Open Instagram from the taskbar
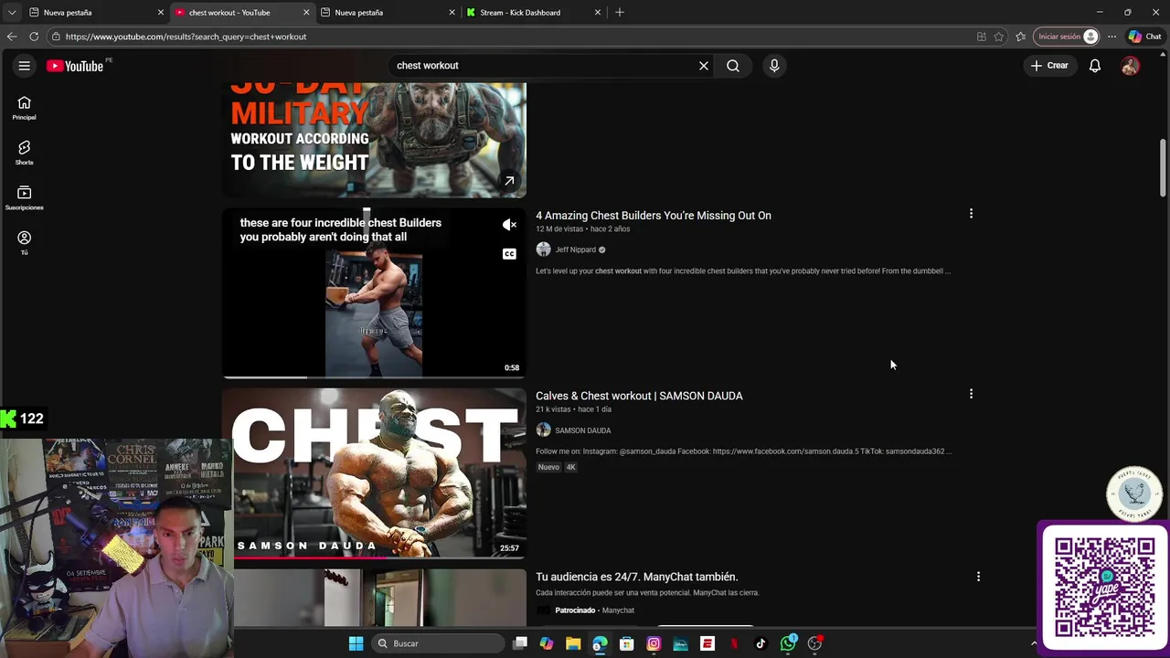Image resolution: width=1170 pixels, height=658 pixels. coord(654,643)
